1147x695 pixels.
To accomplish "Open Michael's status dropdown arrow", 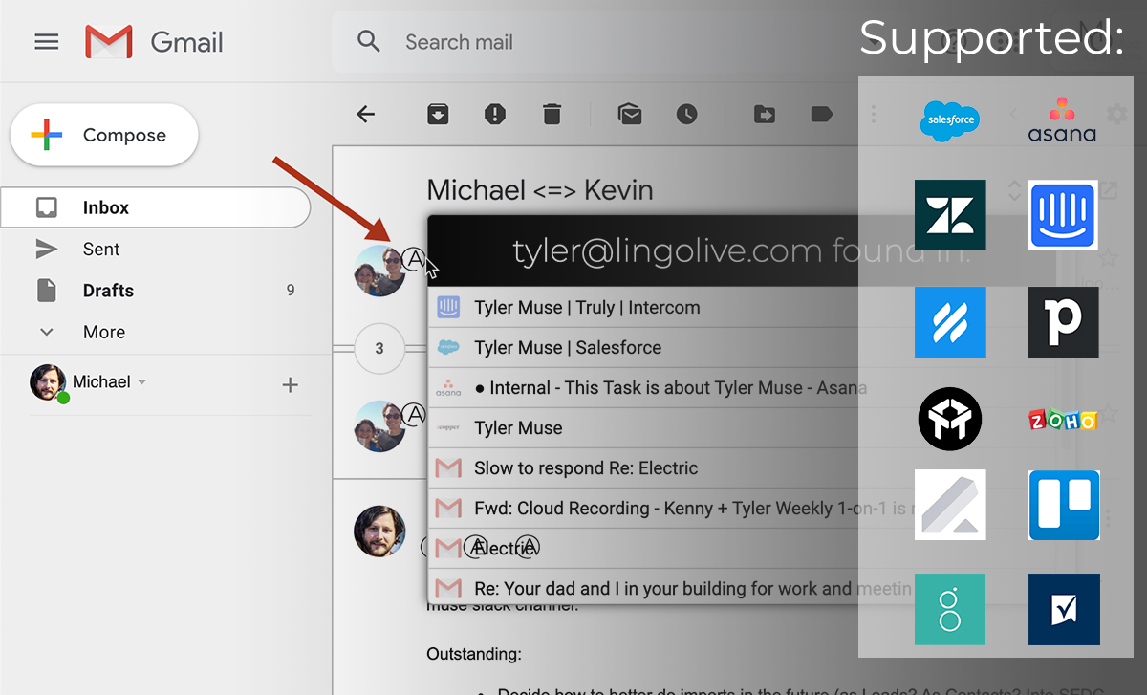I will [142, 382].
